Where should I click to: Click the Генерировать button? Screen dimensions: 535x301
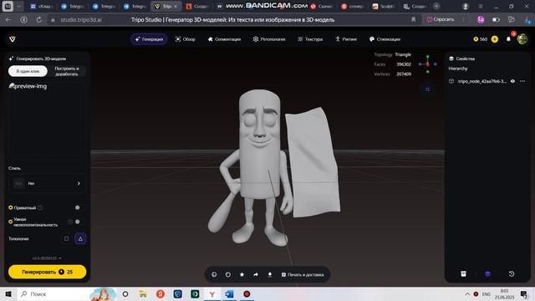(x=47, y=272)
